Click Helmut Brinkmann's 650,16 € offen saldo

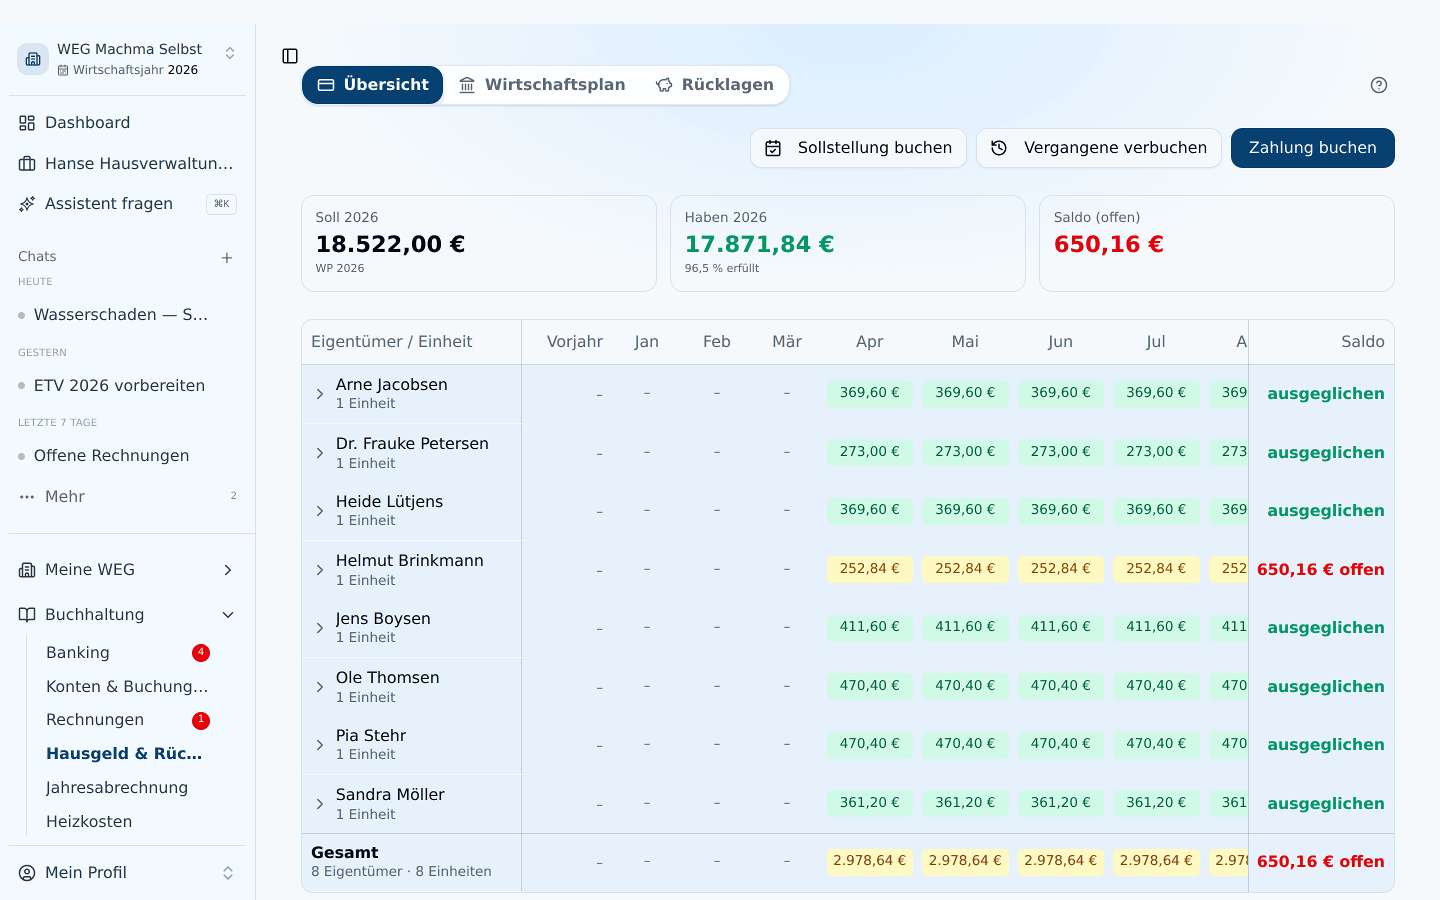pos(1320,569)
